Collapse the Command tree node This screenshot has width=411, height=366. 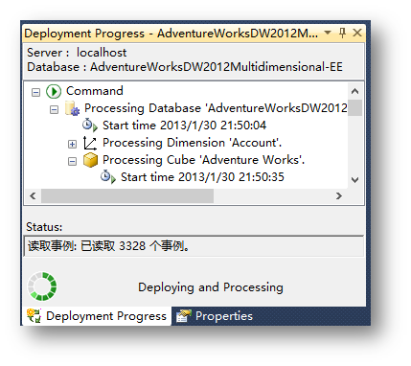pyautogui.click(x=35, y=93)
